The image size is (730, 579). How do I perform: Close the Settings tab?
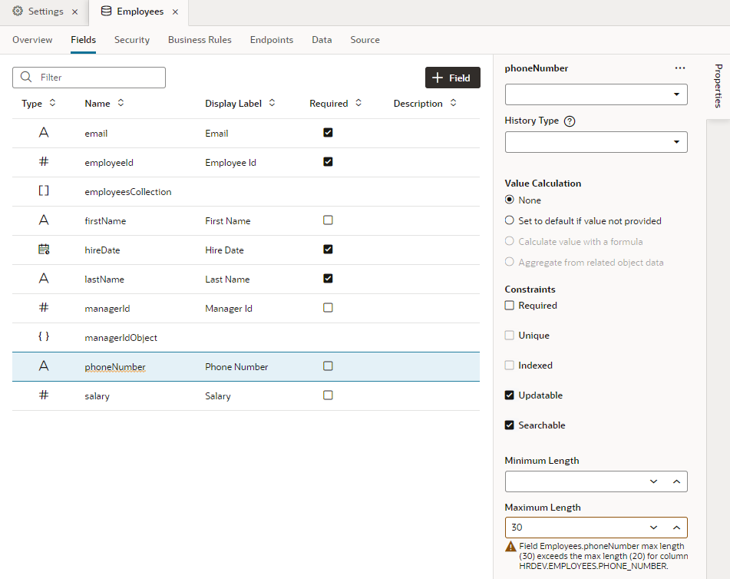point(75,12)
